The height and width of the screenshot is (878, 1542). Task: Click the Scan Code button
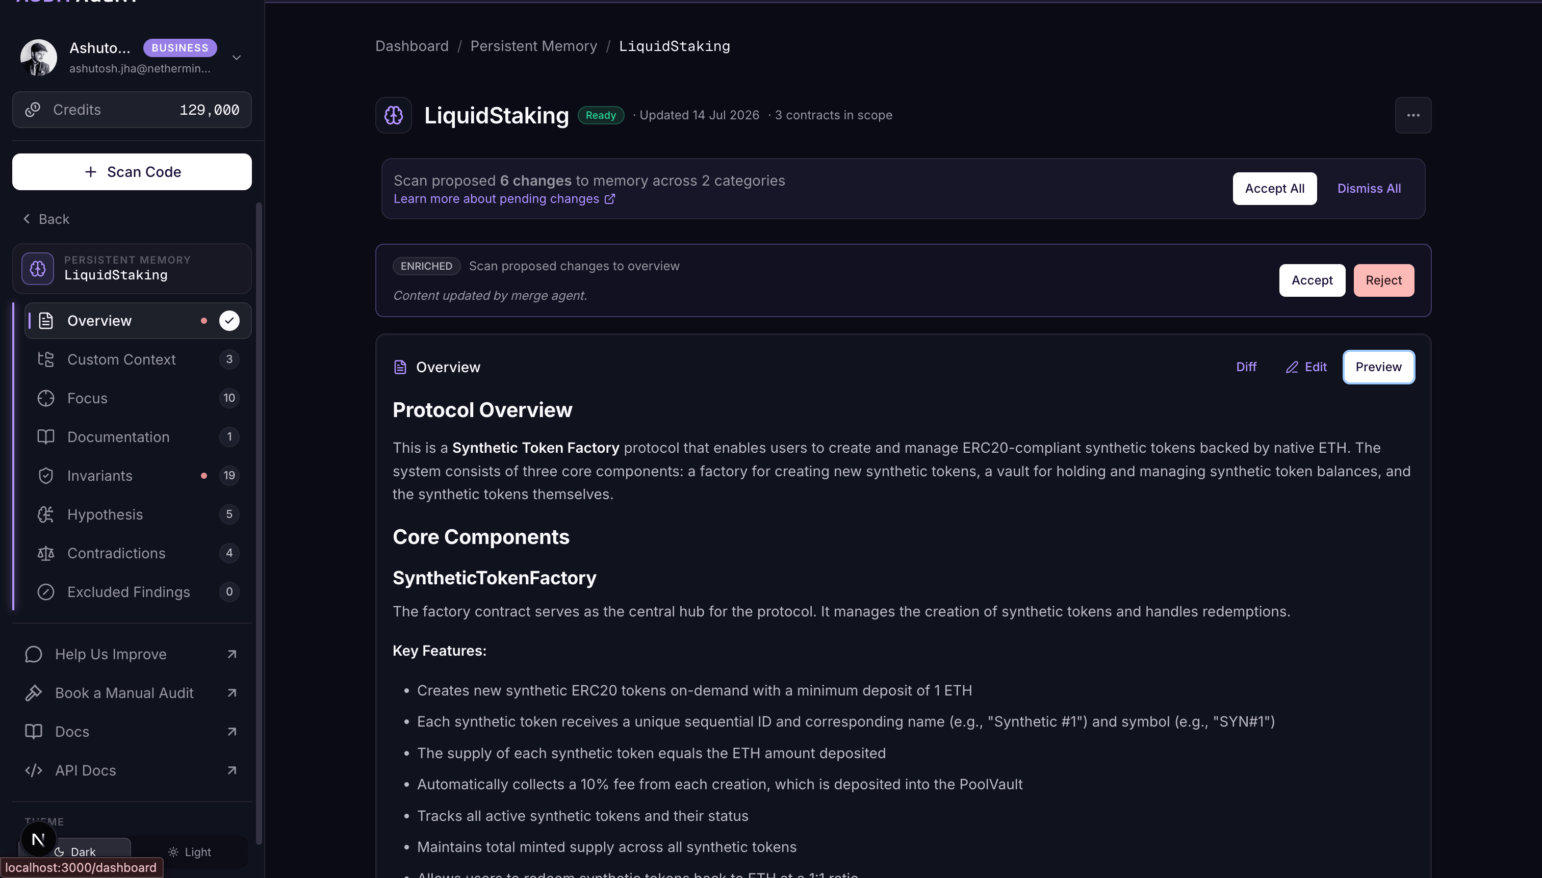coord(132,172)
